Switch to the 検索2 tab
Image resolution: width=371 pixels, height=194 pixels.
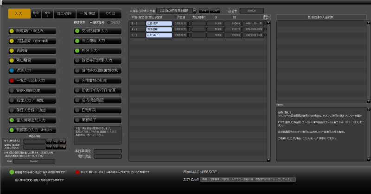48,13
